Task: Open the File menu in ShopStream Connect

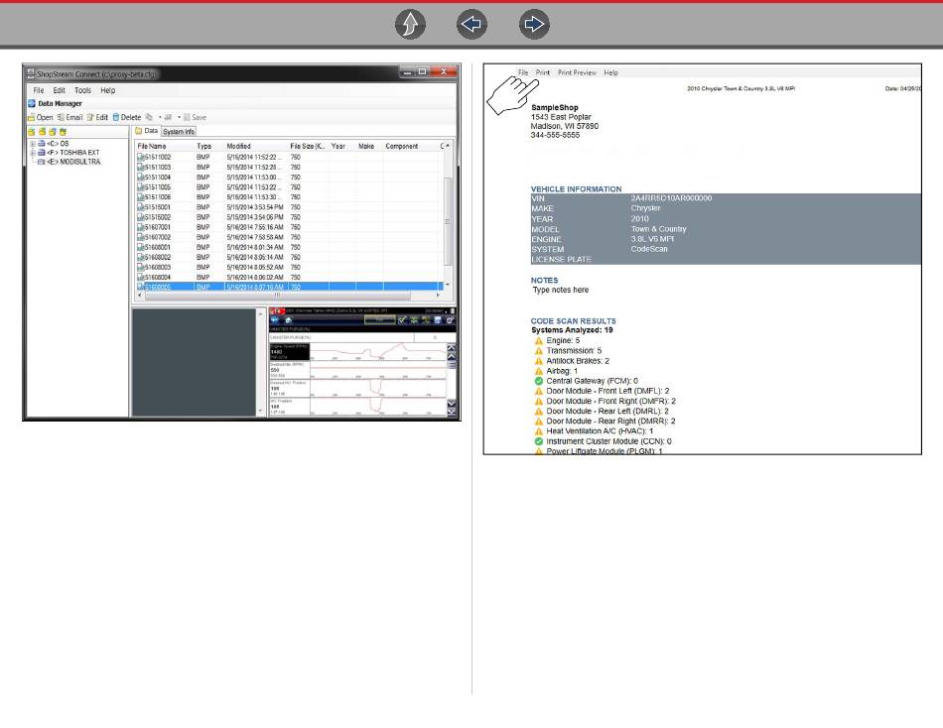Action: 39,90
